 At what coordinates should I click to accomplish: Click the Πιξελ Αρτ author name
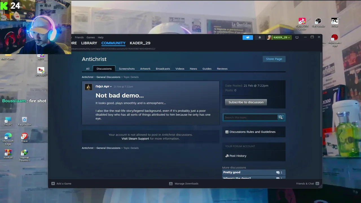coord(102,87)
